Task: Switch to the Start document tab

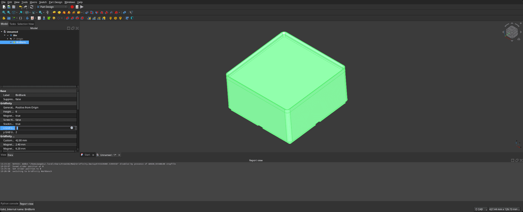Action: (x=87, y=155)
